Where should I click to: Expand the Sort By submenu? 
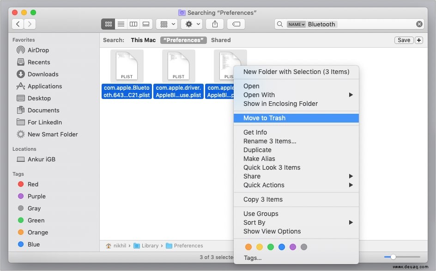(x=296, y=222)
